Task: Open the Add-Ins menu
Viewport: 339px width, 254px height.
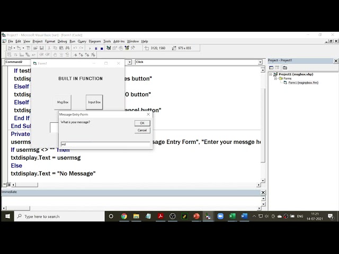Action: point(119,41)
